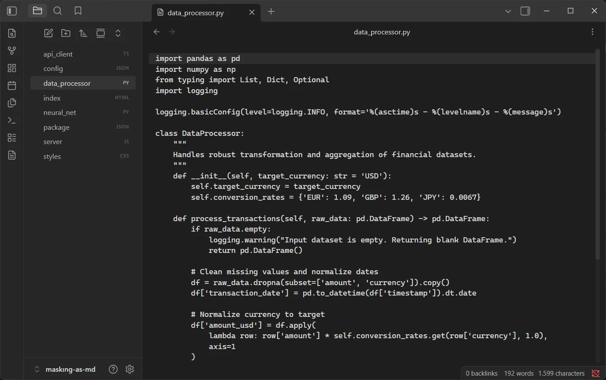Open package JSON file
Image resolution: width=606 pixels, height=380 pixels.
83,127
